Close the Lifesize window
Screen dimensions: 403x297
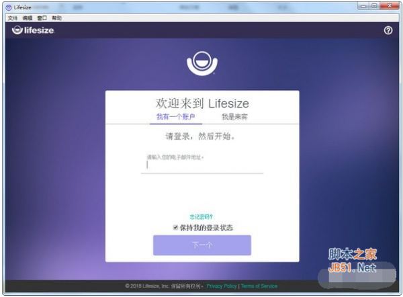[x=390, y=6]
